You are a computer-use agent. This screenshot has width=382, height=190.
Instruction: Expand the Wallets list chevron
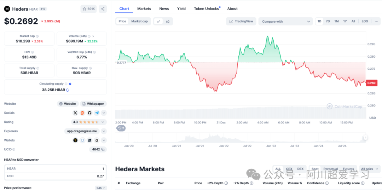click(x=103, y=140)
